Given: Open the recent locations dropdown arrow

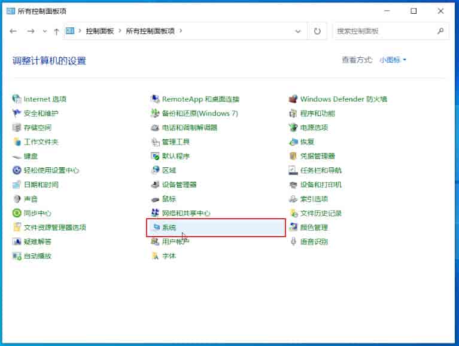Looking at the screenshot, I should 44,31.
